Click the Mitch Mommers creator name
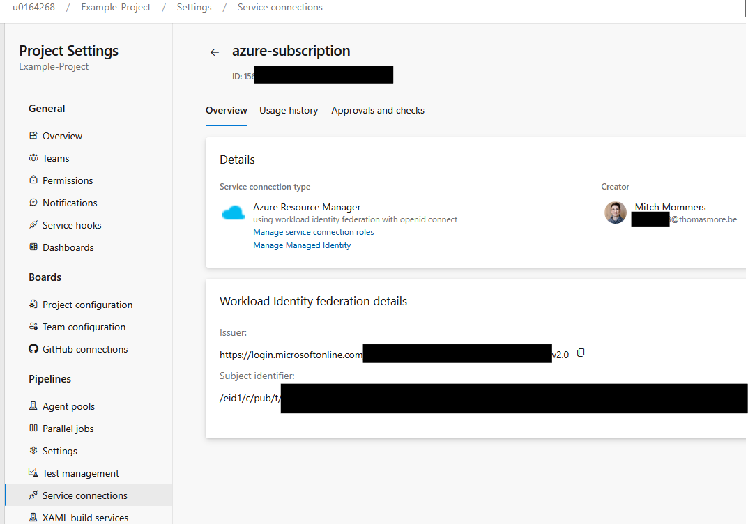This screenshot has height=524, width=748. click(670, 207)
